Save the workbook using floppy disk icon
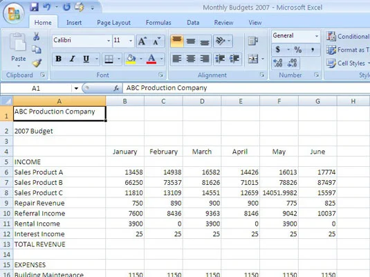Viewport: 370px width, 277px height. pyautogui.click(x=34, y=7)
